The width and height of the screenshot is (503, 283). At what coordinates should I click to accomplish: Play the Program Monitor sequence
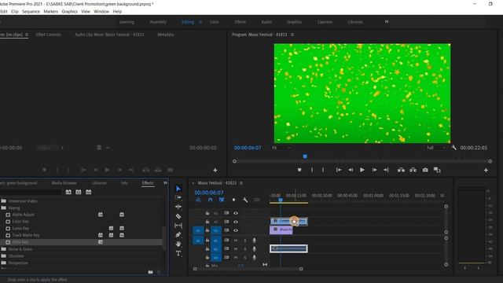[x=362, y=170]
